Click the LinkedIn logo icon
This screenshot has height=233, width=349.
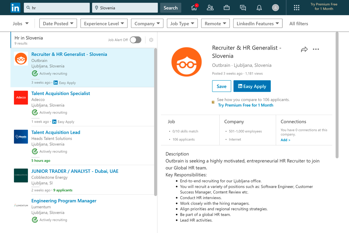pyautogui.click(x=15, y=8)
